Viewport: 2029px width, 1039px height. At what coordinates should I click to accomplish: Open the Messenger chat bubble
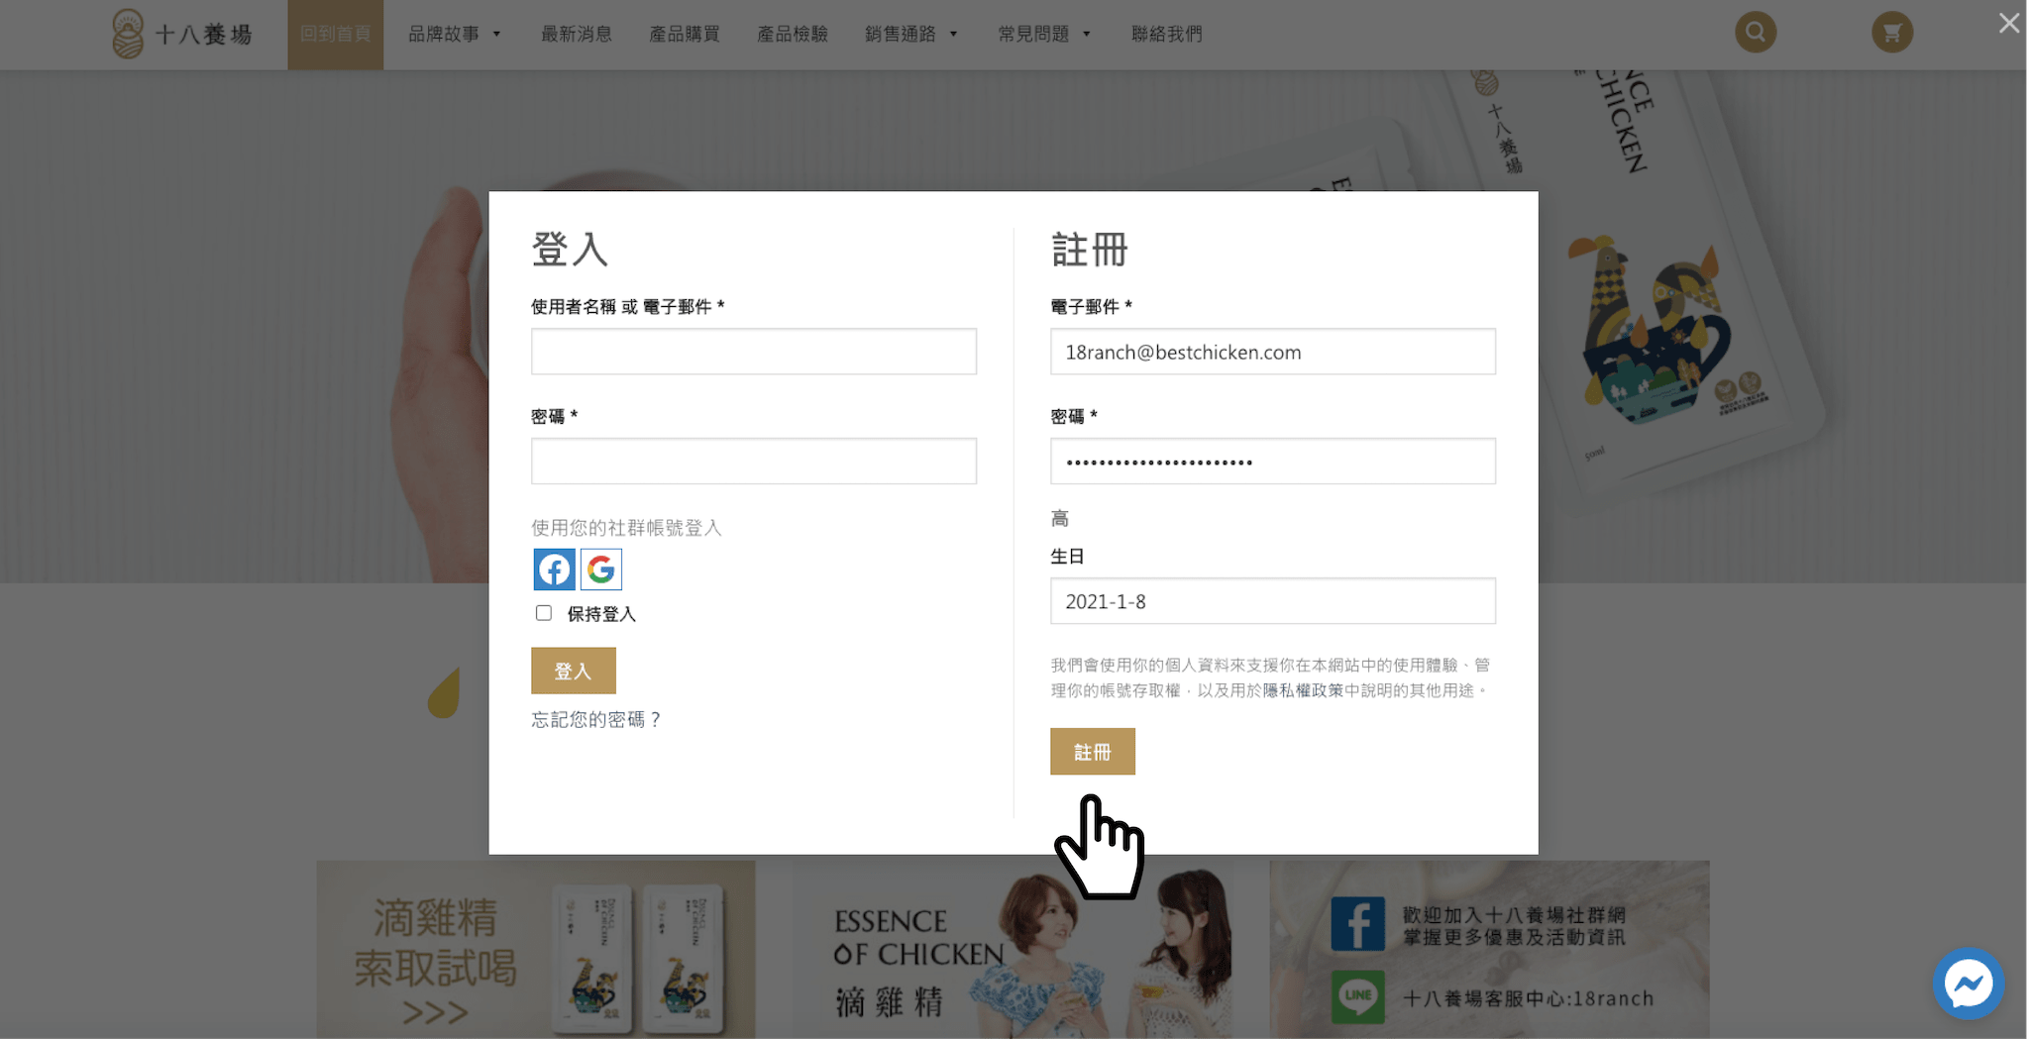coord(1968,984)
